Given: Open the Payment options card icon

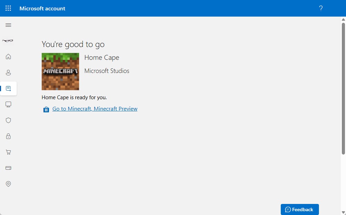Looking at the screenshot, I should tap(8, 168).
